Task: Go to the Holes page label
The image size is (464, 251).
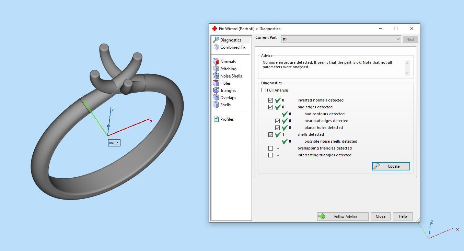Action: [225, 83]
